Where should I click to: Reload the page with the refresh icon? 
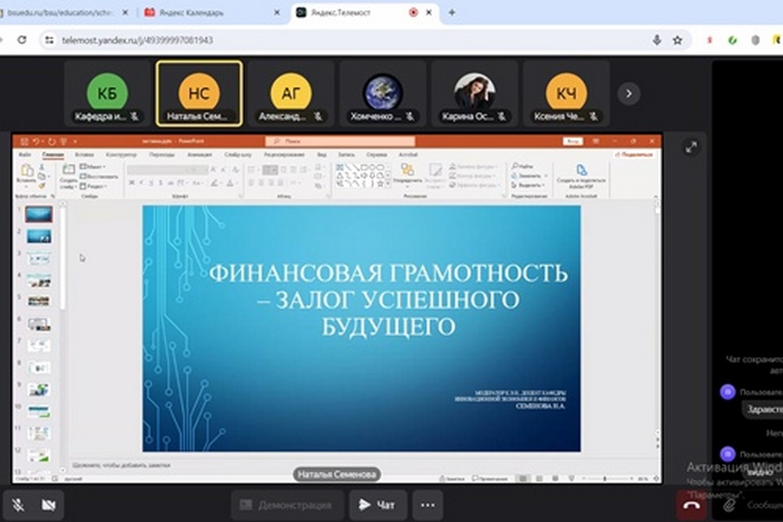[x=22, y=40]
